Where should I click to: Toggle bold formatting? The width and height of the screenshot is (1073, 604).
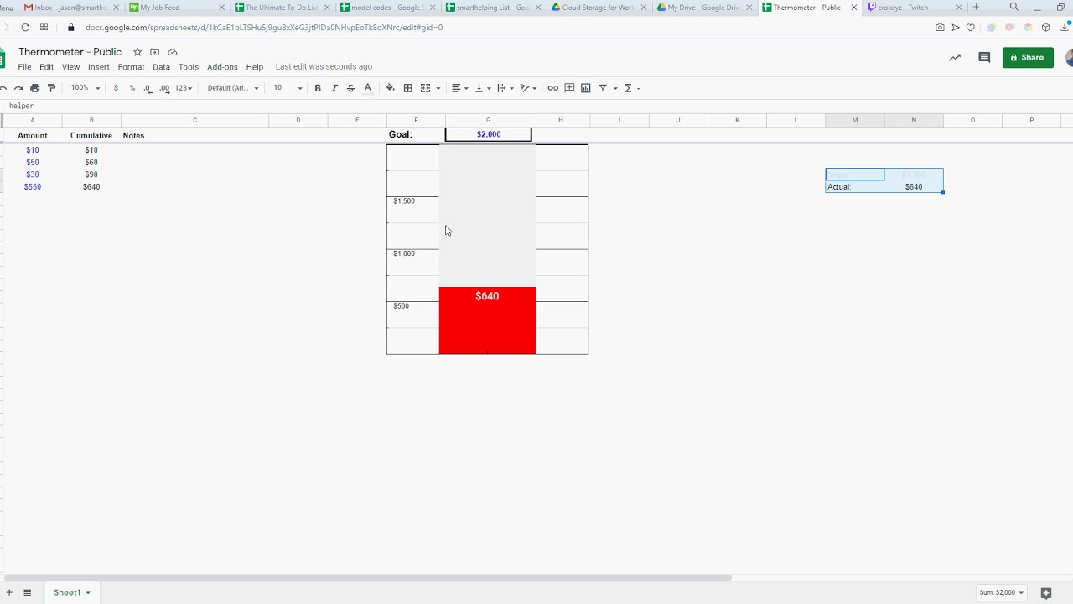pyautogui.click(x=318, y=88)
